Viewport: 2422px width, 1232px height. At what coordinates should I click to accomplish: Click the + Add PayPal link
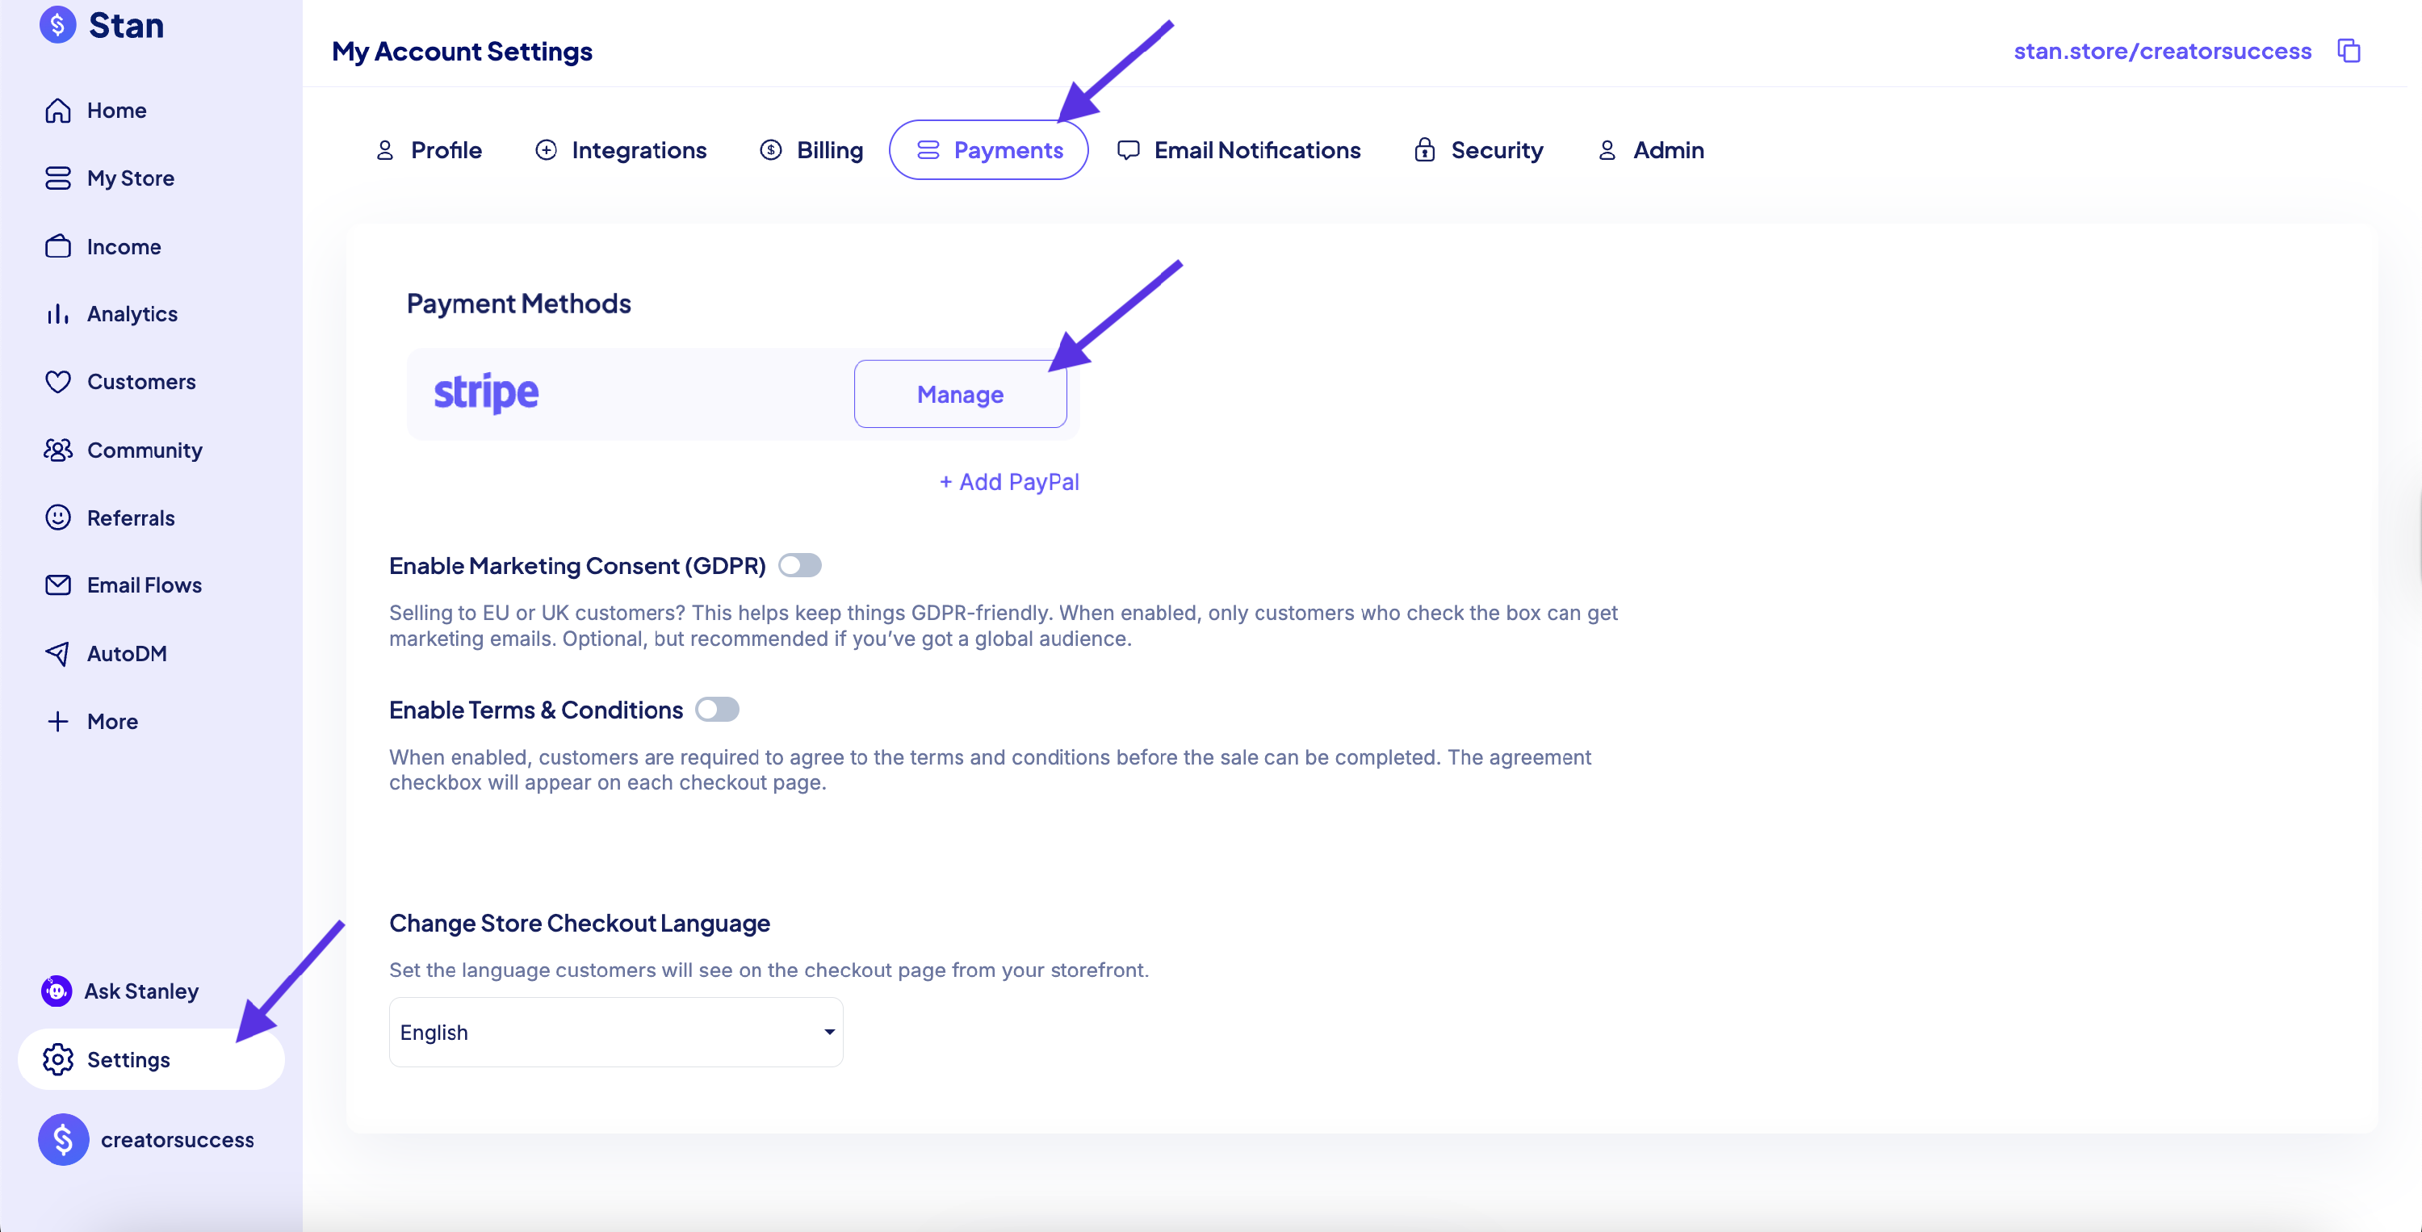coord(1009,481)
